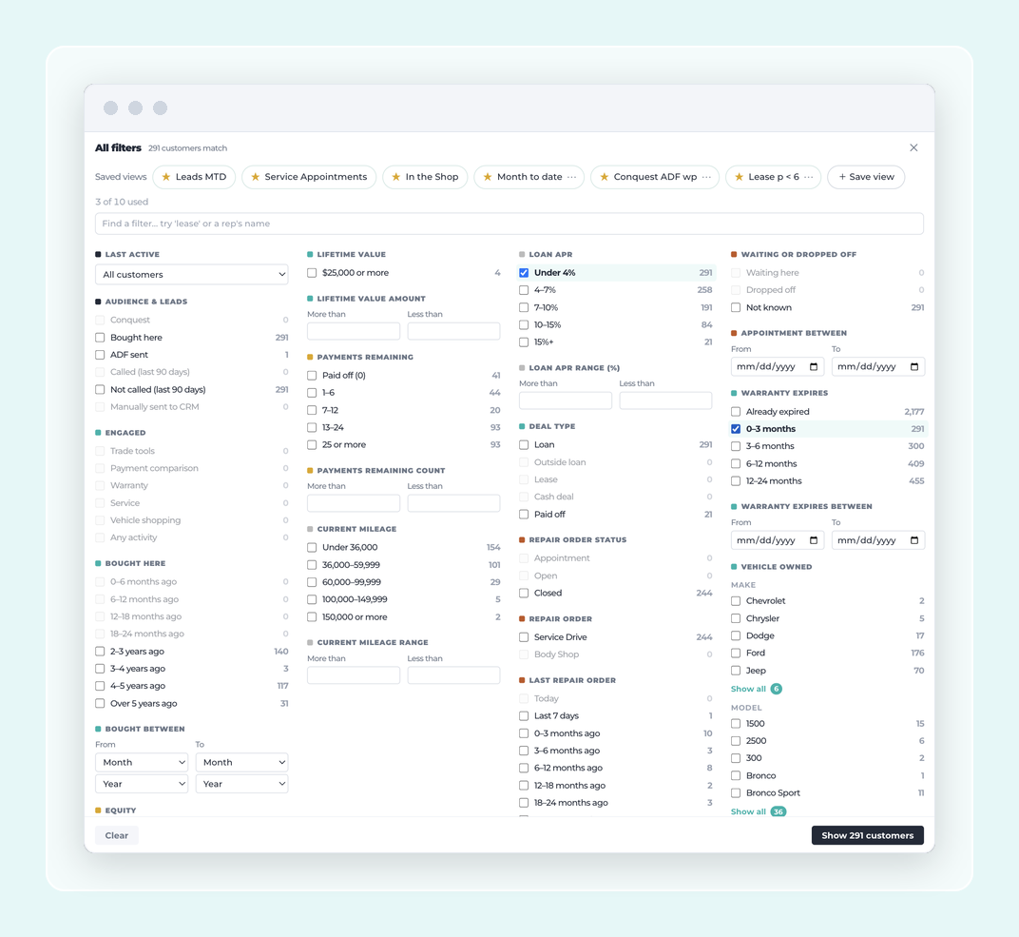Uncheck the 0–3 months warranty filter
Screen dimensions: 1019x937
(x=736, y=429)
